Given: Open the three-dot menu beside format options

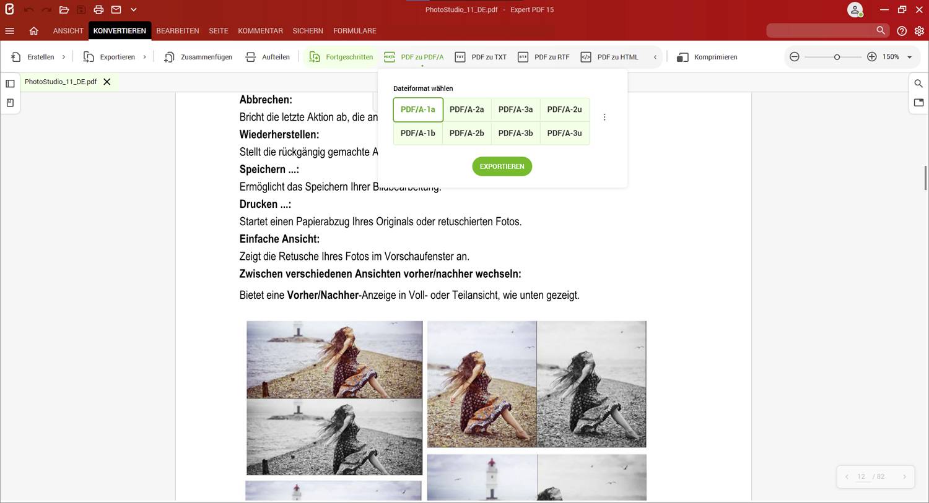Looking at the screenshot, I should tap(604, 116).
